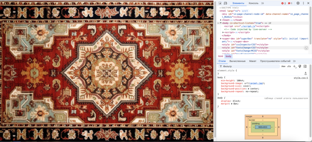Click the padding box in the box model
The width and height of the screenshot is (312, 142).
tap(263, 127)
